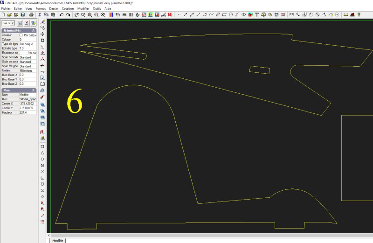Image resolution: width=373 pixels, height=243 pixels.
Task: Switch to the Modèle tab
Action: (x=57, y=240)
